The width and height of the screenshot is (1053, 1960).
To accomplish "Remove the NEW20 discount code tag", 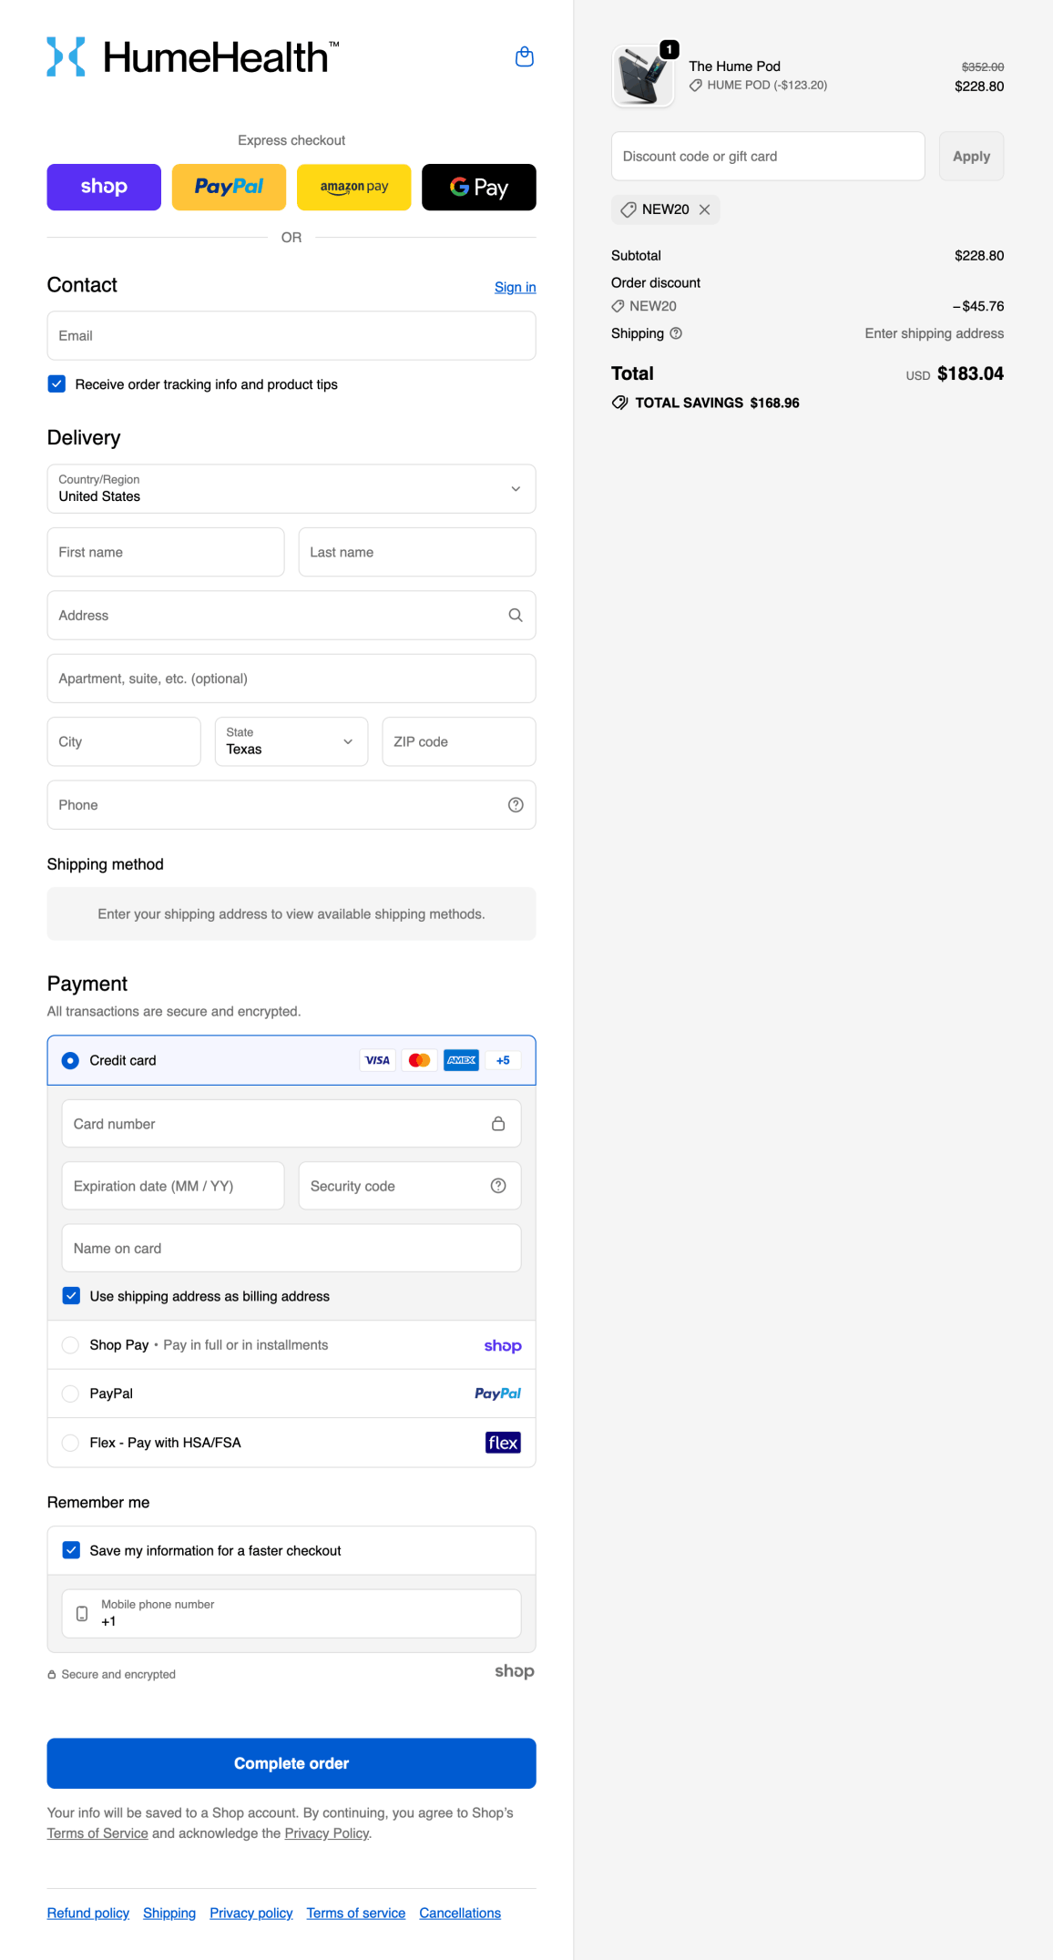I will pyautogui.click(x=705, y=209).
